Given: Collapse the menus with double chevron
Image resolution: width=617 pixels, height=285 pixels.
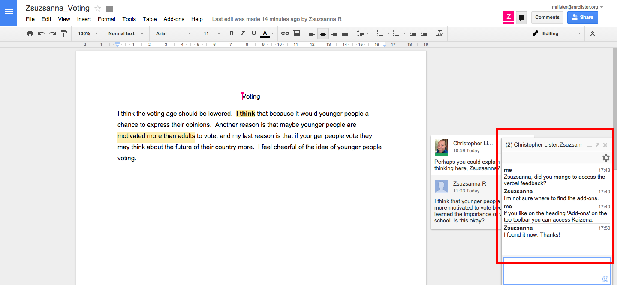Looking at the screenshot, I should [x=593, y=33].
